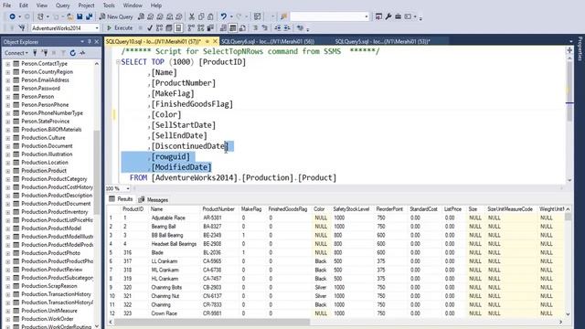The height and width of the screenshot is (329, 585).
Task: Click the Database Engine Query icon after New Query
Action: (141, 16)
